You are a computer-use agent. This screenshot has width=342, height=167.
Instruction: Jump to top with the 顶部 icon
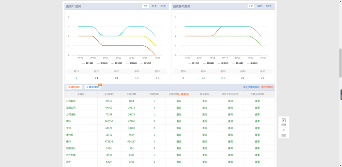(284, 133)
